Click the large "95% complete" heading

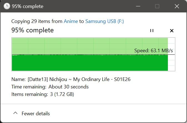coord(33,30)
